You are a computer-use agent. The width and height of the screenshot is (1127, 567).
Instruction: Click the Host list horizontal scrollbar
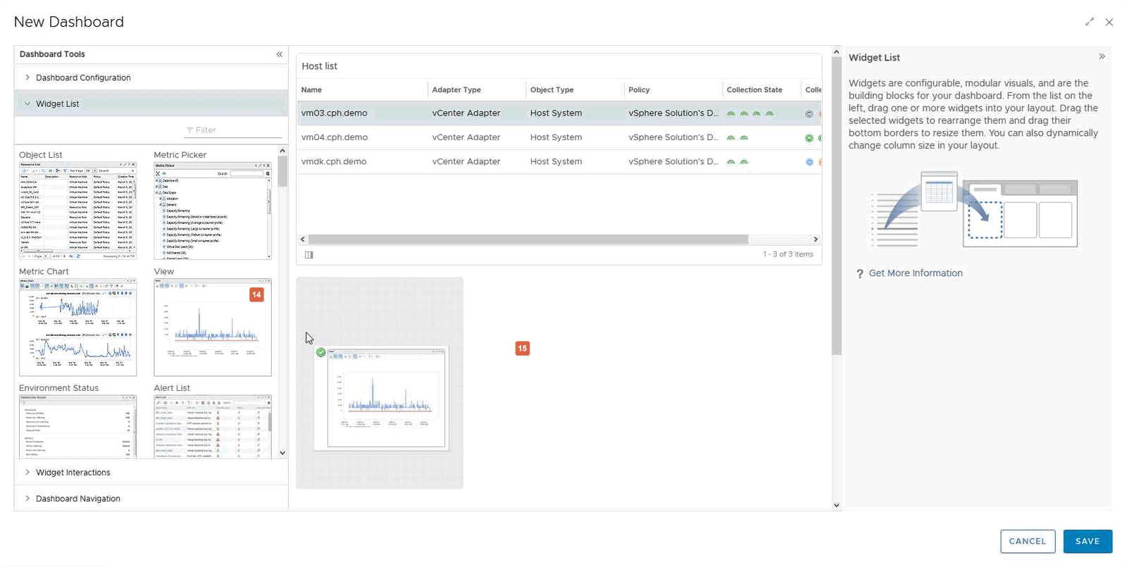528,239
